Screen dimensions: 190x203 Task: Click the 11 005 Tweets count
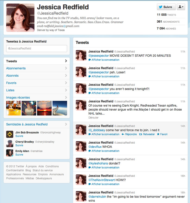click(166, 15)
